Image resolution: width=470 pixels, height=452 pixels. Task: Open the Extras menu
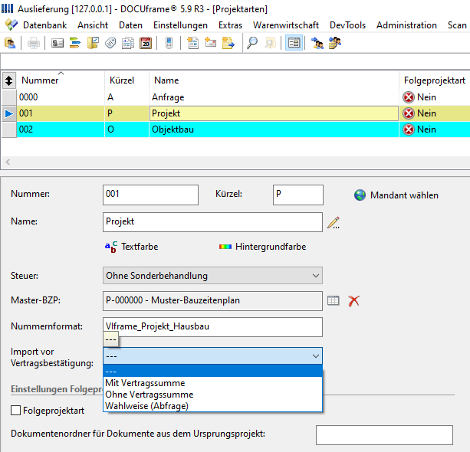coord(230,25)
